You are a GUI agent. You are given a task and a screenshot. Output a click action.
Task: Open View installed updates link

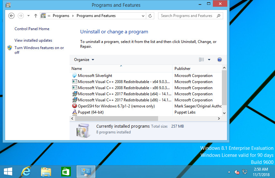click(33, 40)
